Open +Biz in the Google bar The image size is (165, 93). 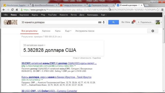click(5, 15)
